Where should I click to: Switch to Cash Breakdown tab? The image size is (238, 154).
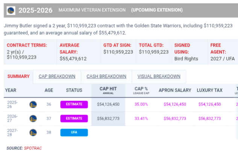(106, 76)
